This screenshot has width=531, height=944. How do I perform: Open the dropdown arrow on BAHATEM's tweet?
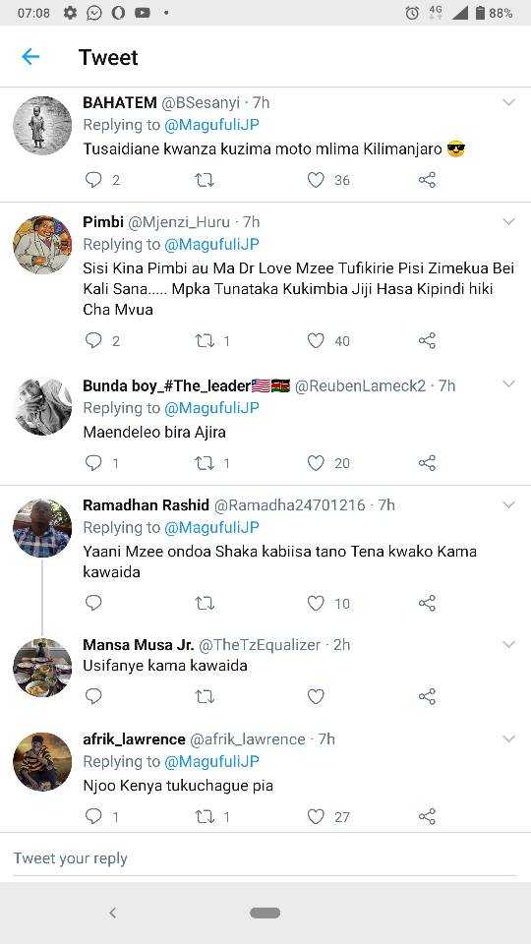pos(508,103)
